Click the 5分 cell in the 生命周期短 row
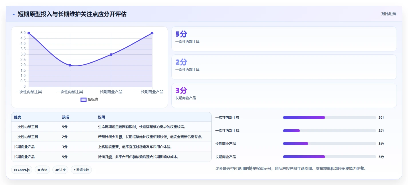This screenshot has height=185, width=408. tap(65, 127)
